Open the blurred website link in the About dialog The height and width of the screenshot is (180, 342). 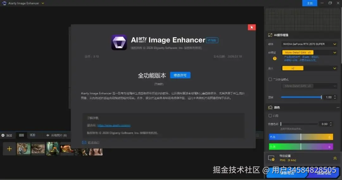[114, 125]
